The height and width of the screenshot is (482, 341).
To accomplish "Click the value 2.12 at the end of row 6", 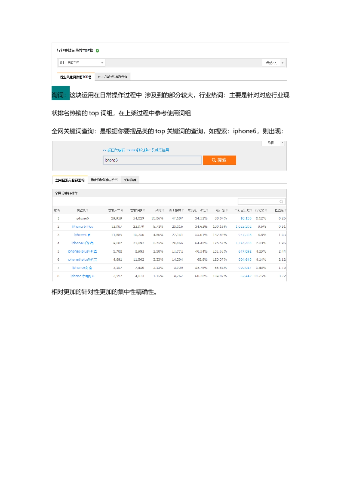I will (x=282, y=260).
